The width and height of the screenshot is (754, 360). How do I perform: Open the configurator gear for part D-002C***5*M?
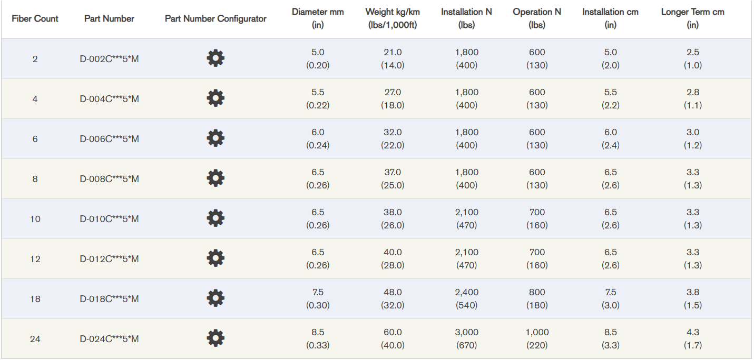point(216,58)
